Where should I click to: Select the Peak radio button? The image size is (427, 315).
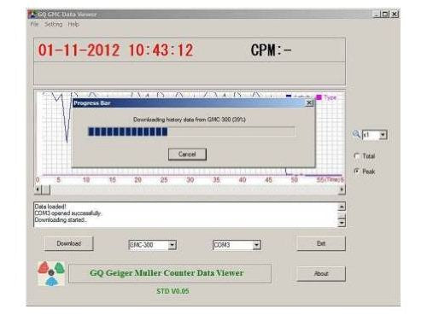coord(356,171)
